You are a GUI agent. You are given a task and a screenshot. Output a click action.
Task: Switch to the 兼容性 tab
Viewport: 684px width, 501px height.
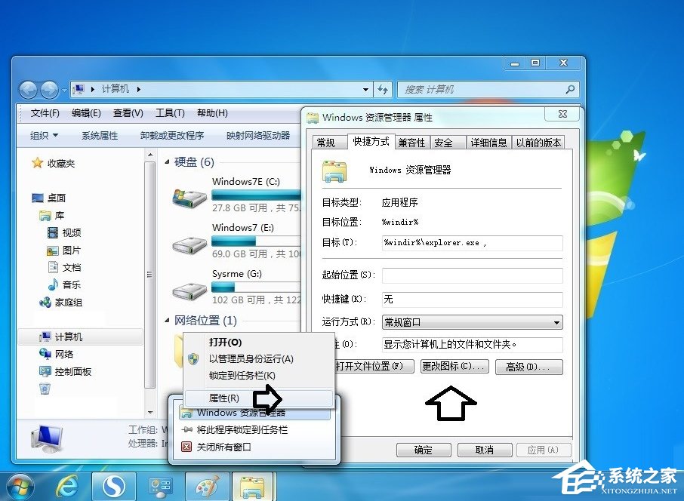point(411,141)
